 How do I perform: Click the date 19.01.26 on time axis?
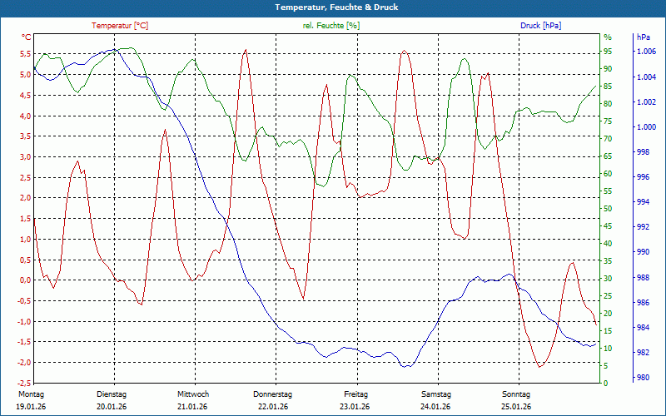click(x=31, y=407)
